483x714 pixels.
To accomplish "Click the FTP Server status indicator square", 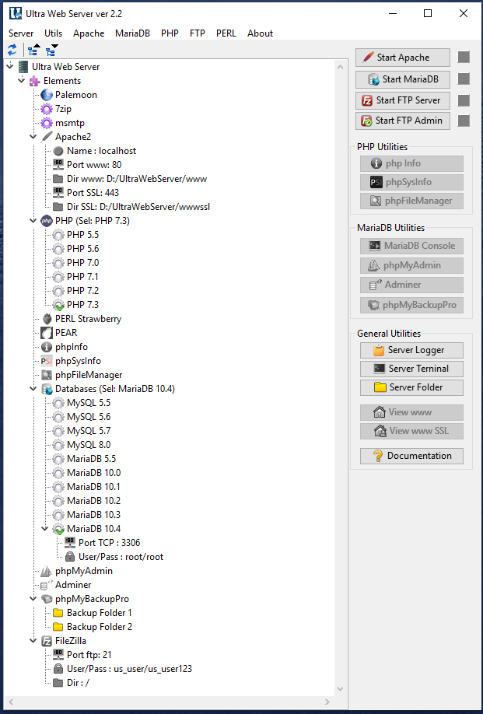I will pyautogui.click(x=464, y=100).
